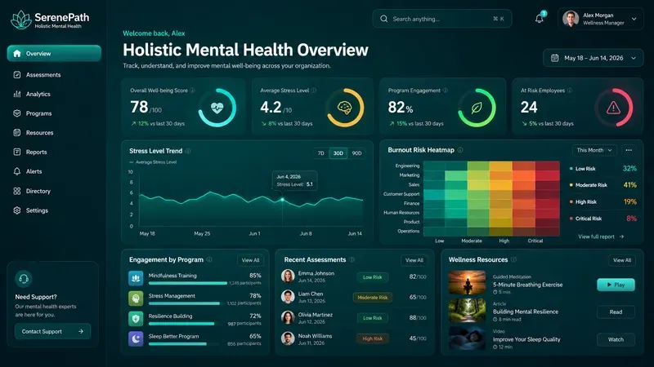Open Olivia Martinez's assessment row
This screenshot has width=654, height=367.
pos(354,318)
